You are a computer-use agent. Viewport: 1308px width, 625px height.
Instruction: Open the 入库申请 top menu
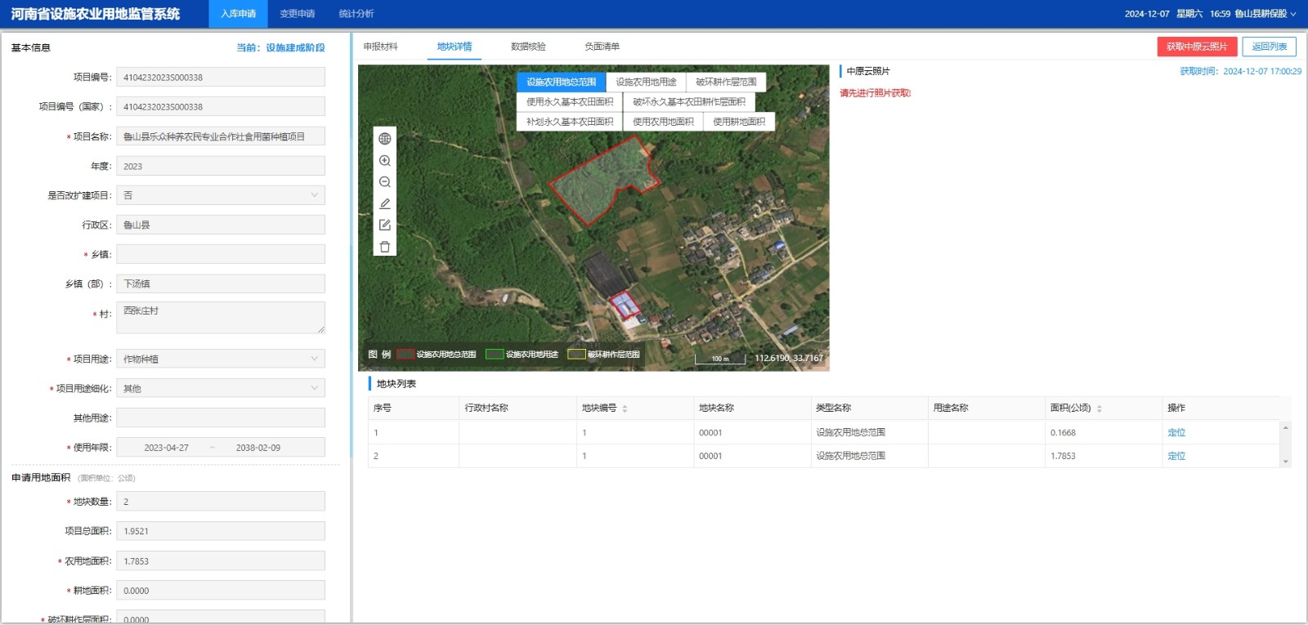[238, 14]
